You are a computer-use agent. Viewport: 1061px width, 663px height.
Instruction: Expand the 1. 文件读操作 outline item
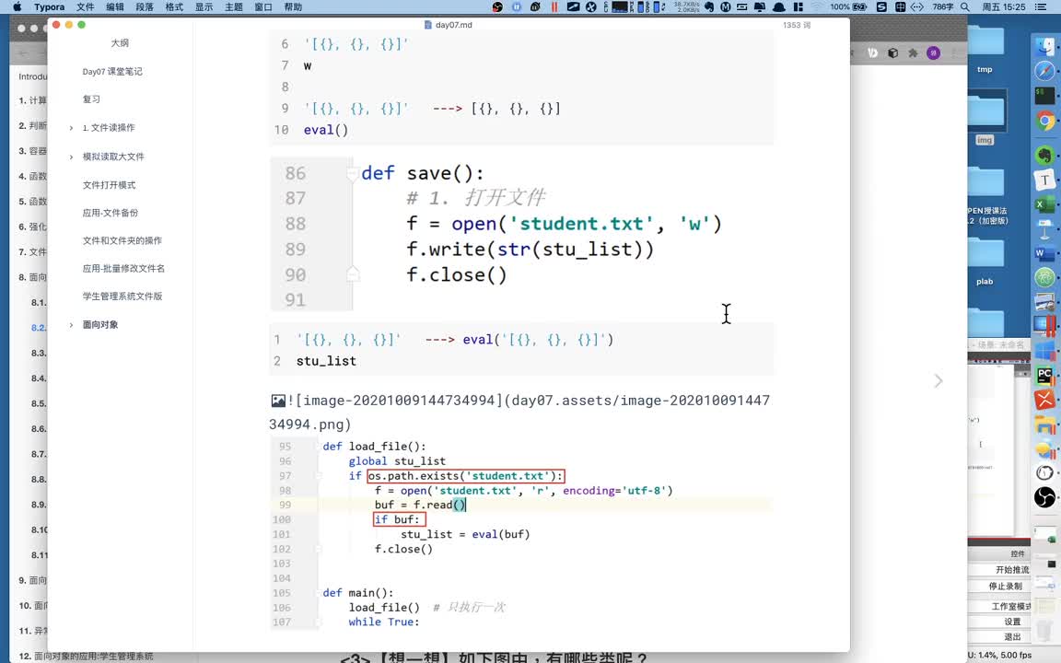(71, 128)
